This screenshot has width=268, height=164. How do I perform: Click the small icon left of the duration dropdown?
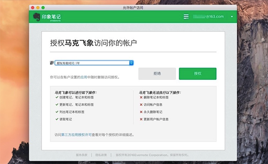tap(52, 63)
